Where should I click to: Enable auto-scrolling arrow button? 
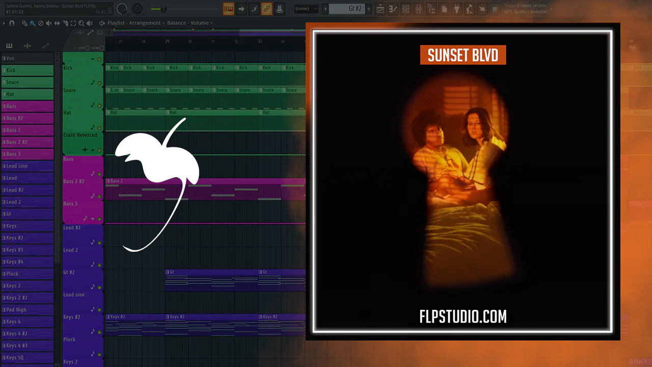pyautogui.click(x=241, y=9)
